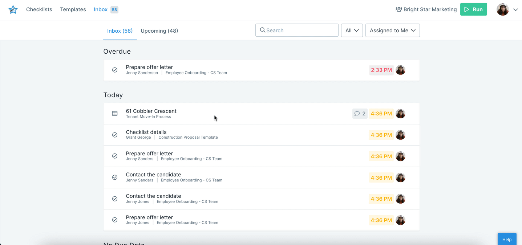Click Grant George name label
The width and height of the screenshot is (522, 245).
click(138, 138)
